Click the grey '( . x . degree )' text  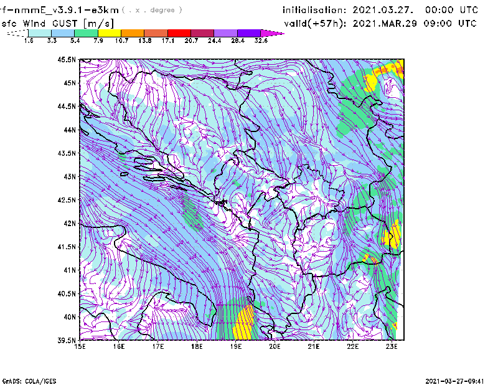tap(152, 10)
